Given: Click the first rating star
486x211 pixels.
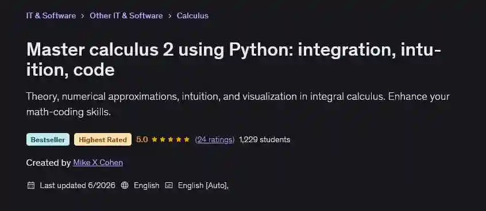Looking at the screenshot, I should [x=155, y=139].
